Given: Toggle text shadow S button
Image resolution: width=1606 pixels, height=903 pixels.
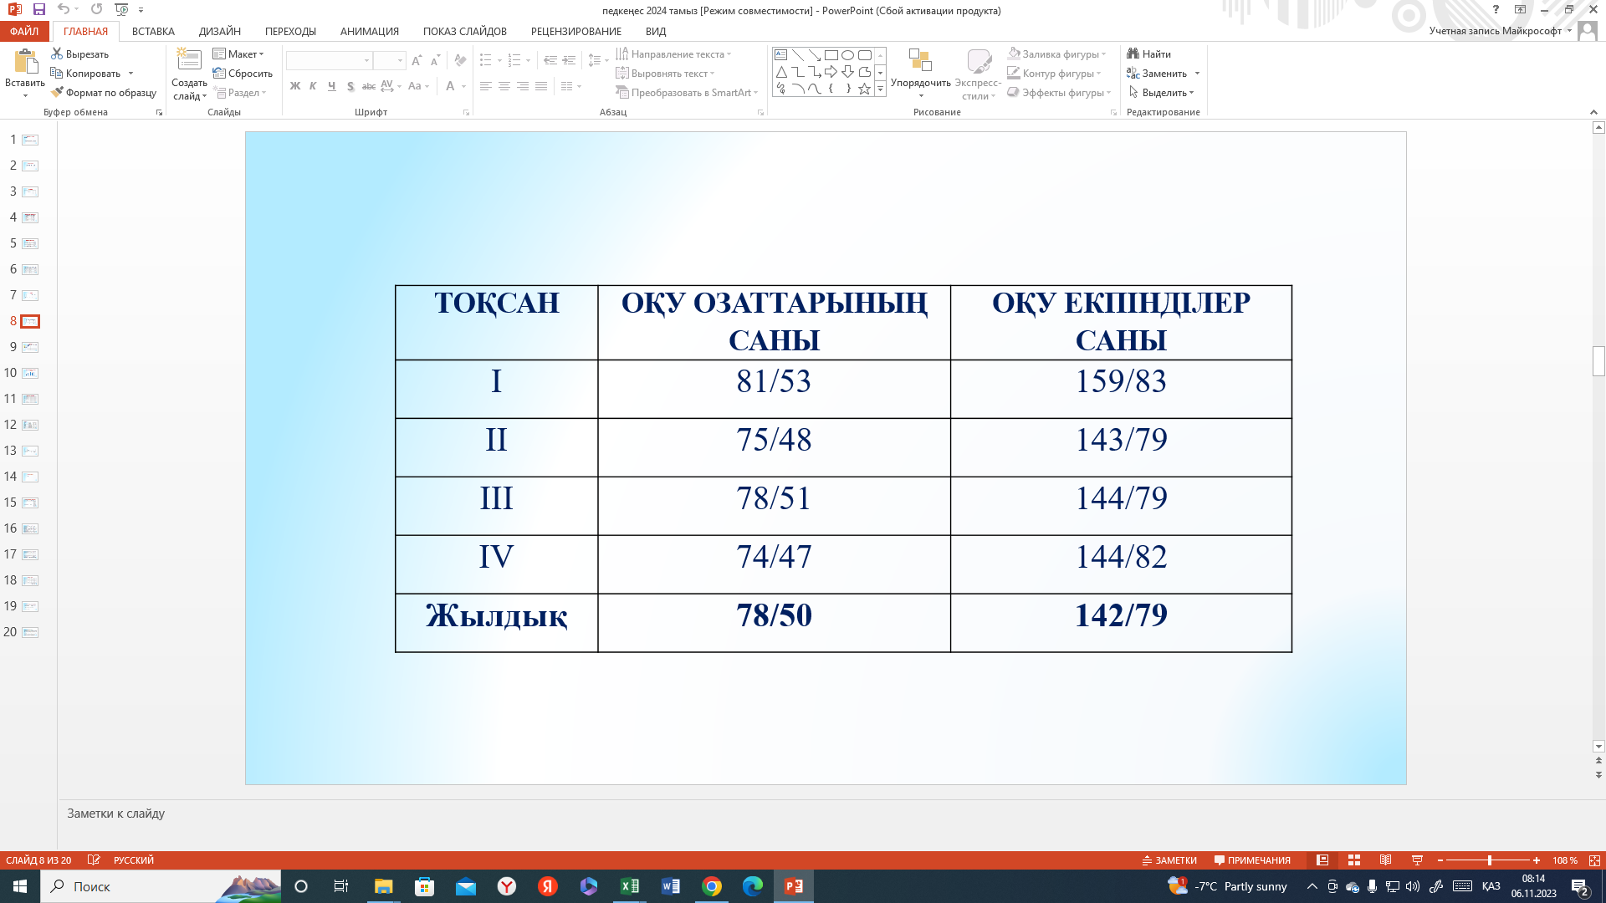Looking at the screenshot, I should pyautogui.click(x=350, y=86).
